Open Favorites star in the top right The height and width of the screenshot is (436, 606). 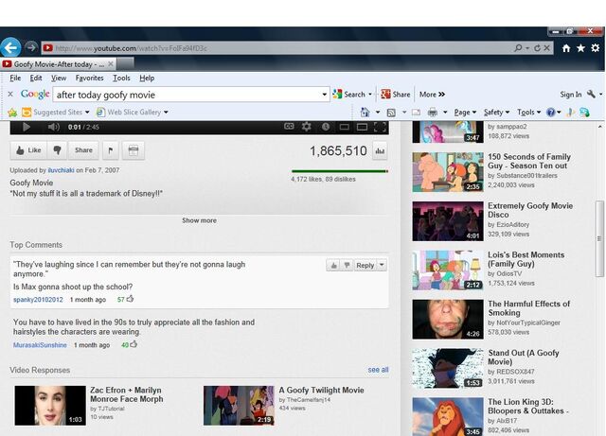[x=580, y=48]
